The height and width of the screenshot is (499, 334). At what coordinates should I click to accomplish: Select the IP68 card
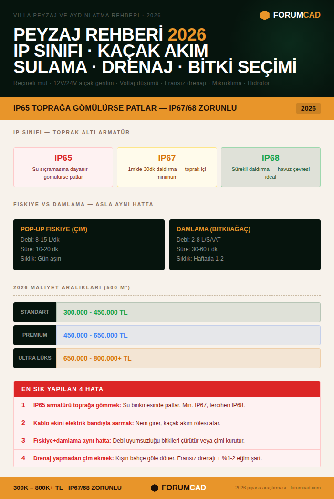[271, 167]
